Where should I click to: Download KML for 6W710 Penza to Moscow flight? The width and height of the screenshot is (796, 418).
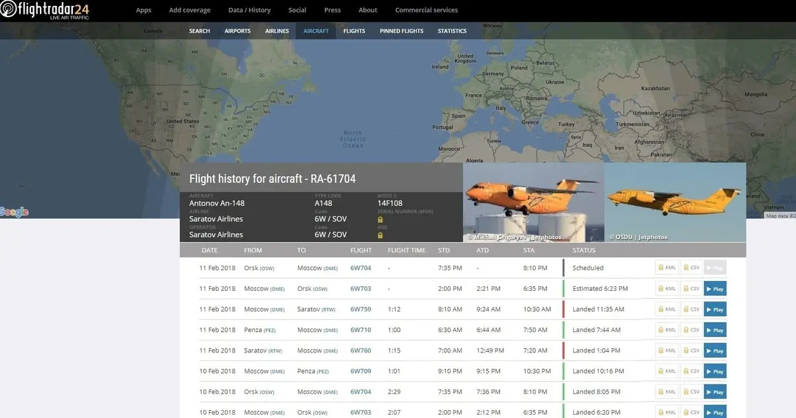[667, 329]
